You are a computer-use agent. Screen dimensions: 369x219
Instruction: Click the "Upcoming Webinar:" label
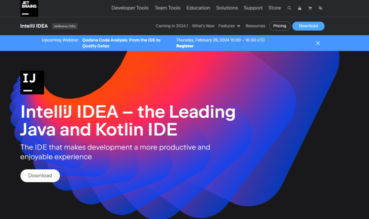click(x=61, y=40)
